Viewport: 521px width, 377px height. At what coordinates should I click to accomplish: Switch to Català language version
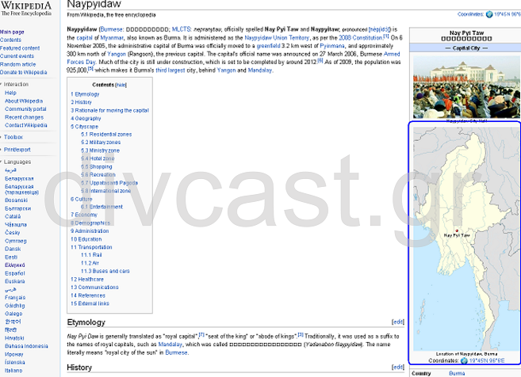pos(13,216)
